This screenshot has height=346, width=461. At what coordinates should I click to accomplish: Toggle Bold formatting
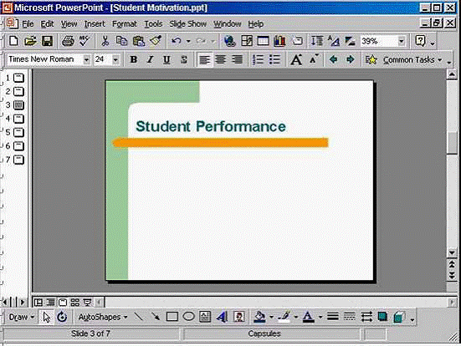134,59
